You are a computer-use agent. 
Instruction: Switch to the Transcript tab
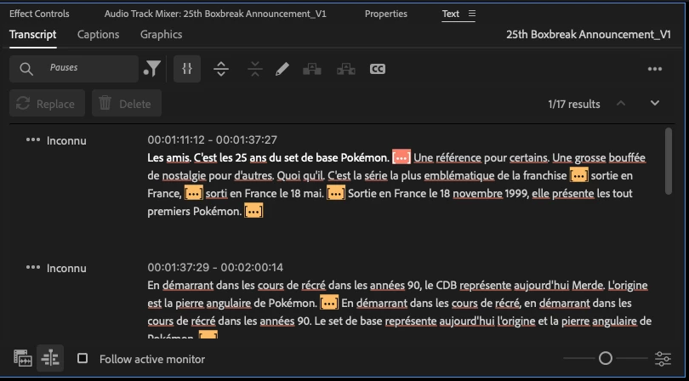[33, 34]
